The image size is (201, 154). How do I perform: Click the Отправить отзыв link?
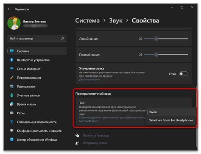(95, 143)
